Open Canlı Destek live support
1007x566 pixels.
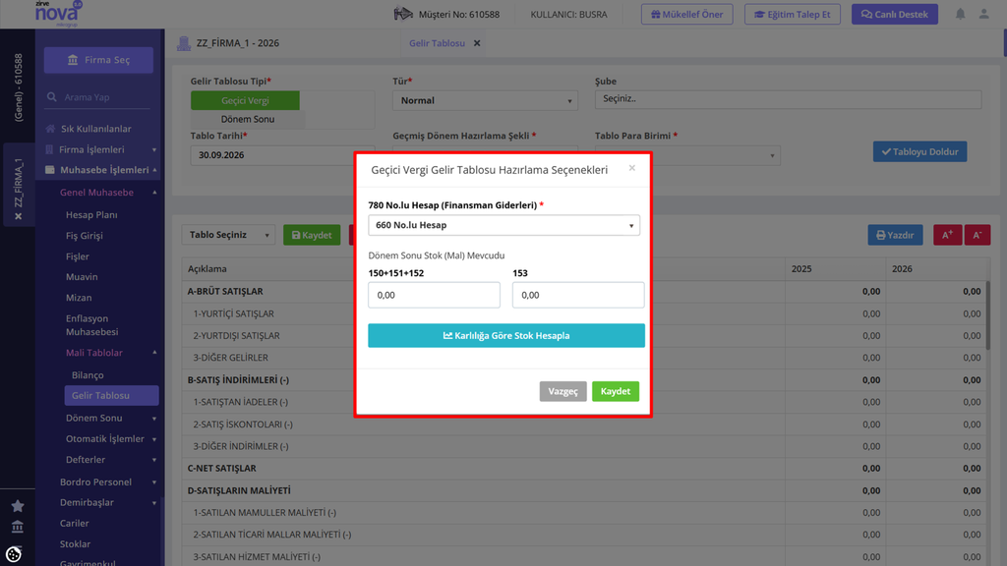point(895,14)
